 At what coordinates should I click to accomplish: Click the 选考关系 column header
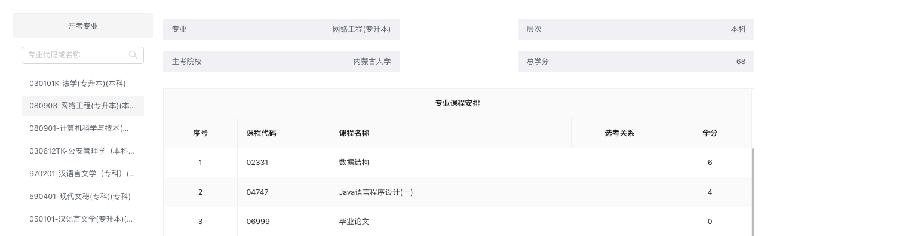pyautogui.click(x=619, y=133)
